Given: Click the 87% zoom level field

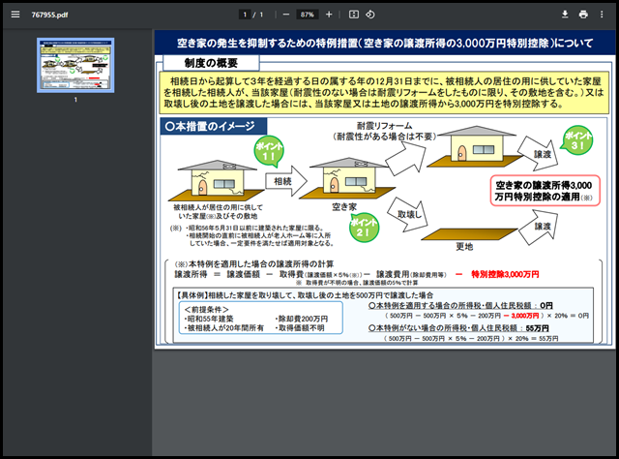Looking at the screenshot, I should pyautogui.click(x=308, y=15).
